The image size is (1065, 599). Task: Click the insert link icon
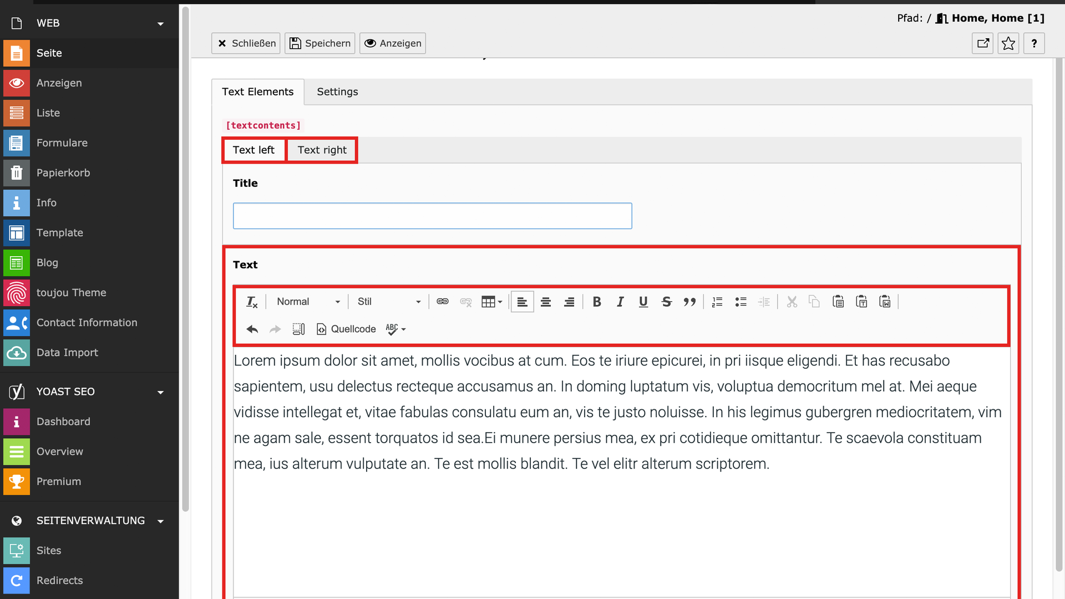point(442,302)
